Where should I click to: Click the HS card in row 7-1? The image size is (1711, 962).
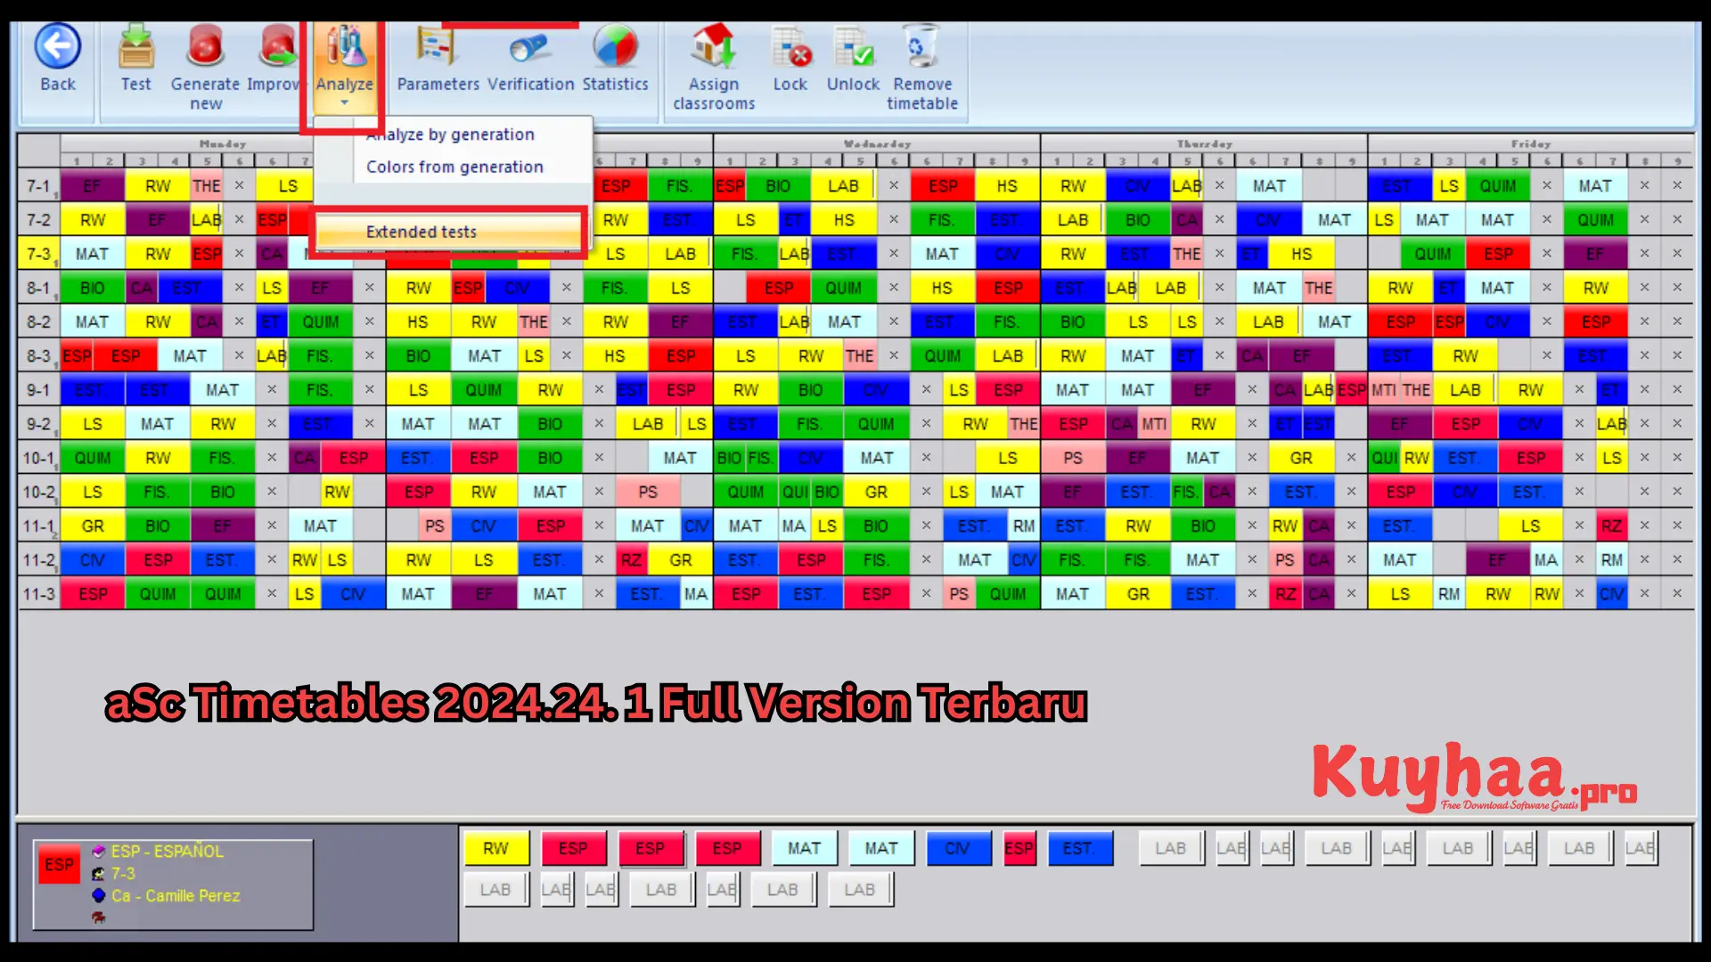click(1007, 186)
